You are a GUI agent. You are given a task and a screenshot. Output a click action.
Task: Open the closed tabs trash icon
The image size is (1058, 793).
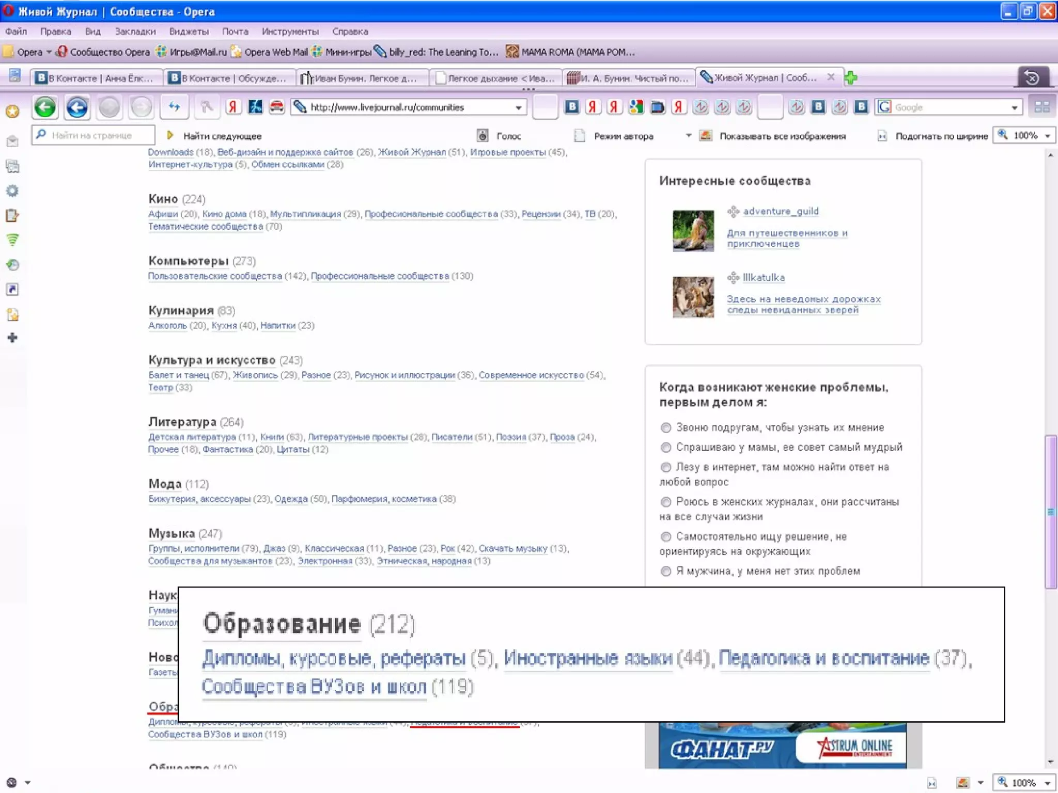tap(1032, 78)
